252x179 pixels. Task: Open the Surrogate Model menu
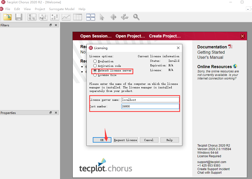[x=62, y=9]
